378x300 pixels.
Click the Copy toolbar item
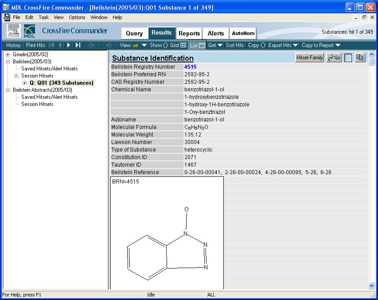coord(257,45)
